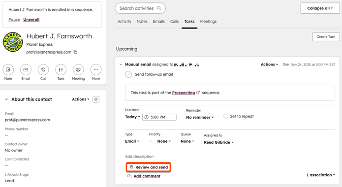Open About this contact Actions dropdown
342x187 pixels.
pos(81,99)
